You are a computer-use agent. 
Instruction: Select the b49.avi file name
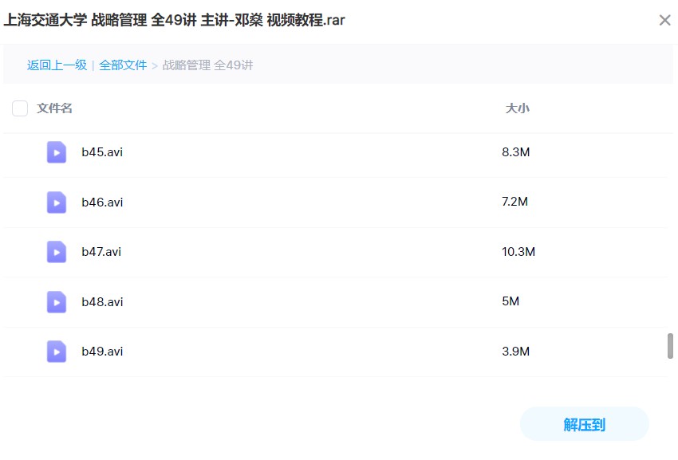(102, 352)
